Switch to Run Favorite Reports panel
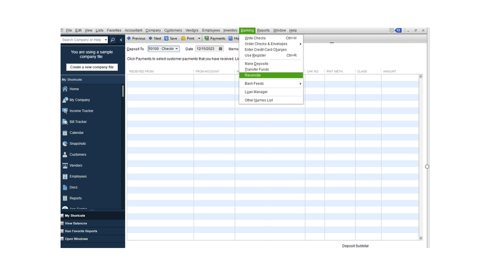The height and width of the screenshot is (276, 491). (93, 231)
